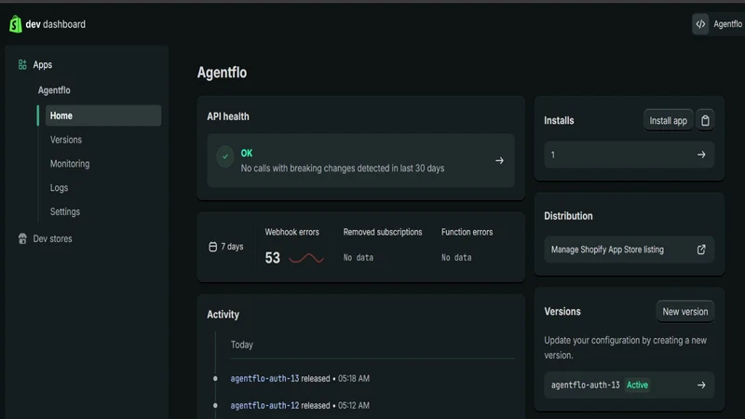Select Apps in the sidebar
The height and width of the screenshot is (419, 745).
pos(42,64)
